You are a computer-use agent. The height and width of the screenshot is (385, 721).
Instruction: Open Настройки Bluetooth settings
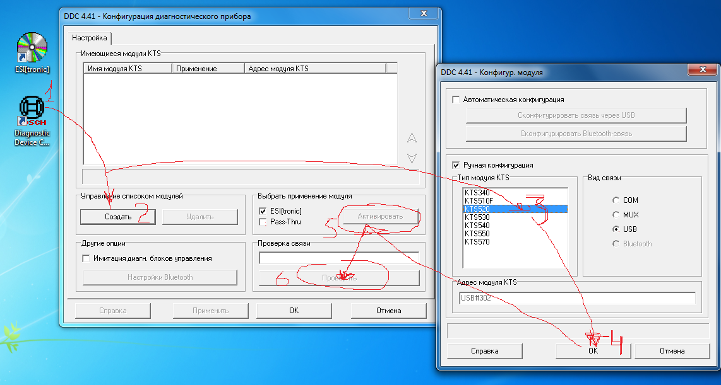pos(160,277)
